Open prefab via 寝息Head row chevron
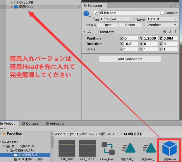 point(79,7)
